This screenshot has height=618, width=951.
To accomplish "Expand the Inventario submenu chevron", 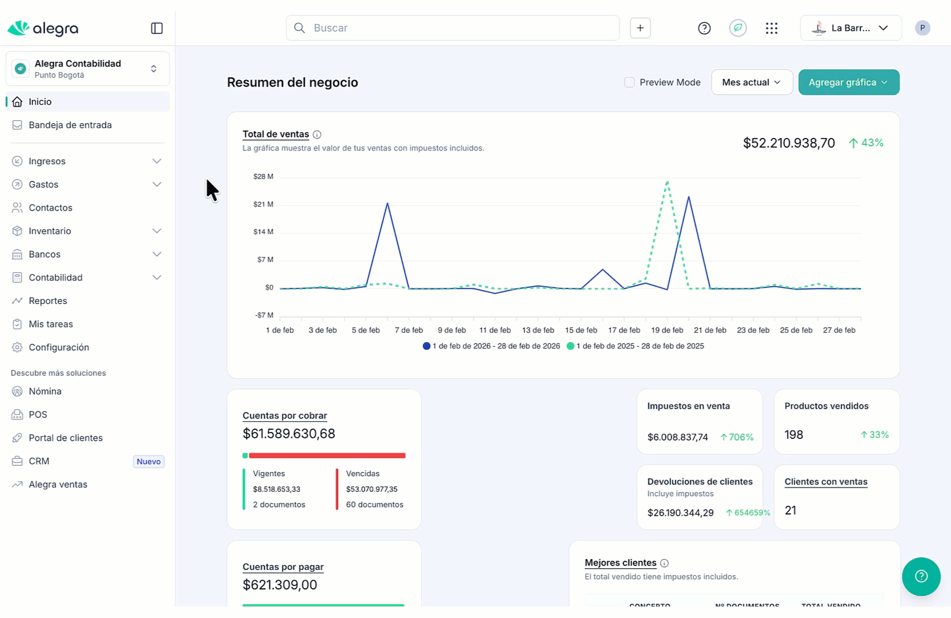I will point(157,231).
